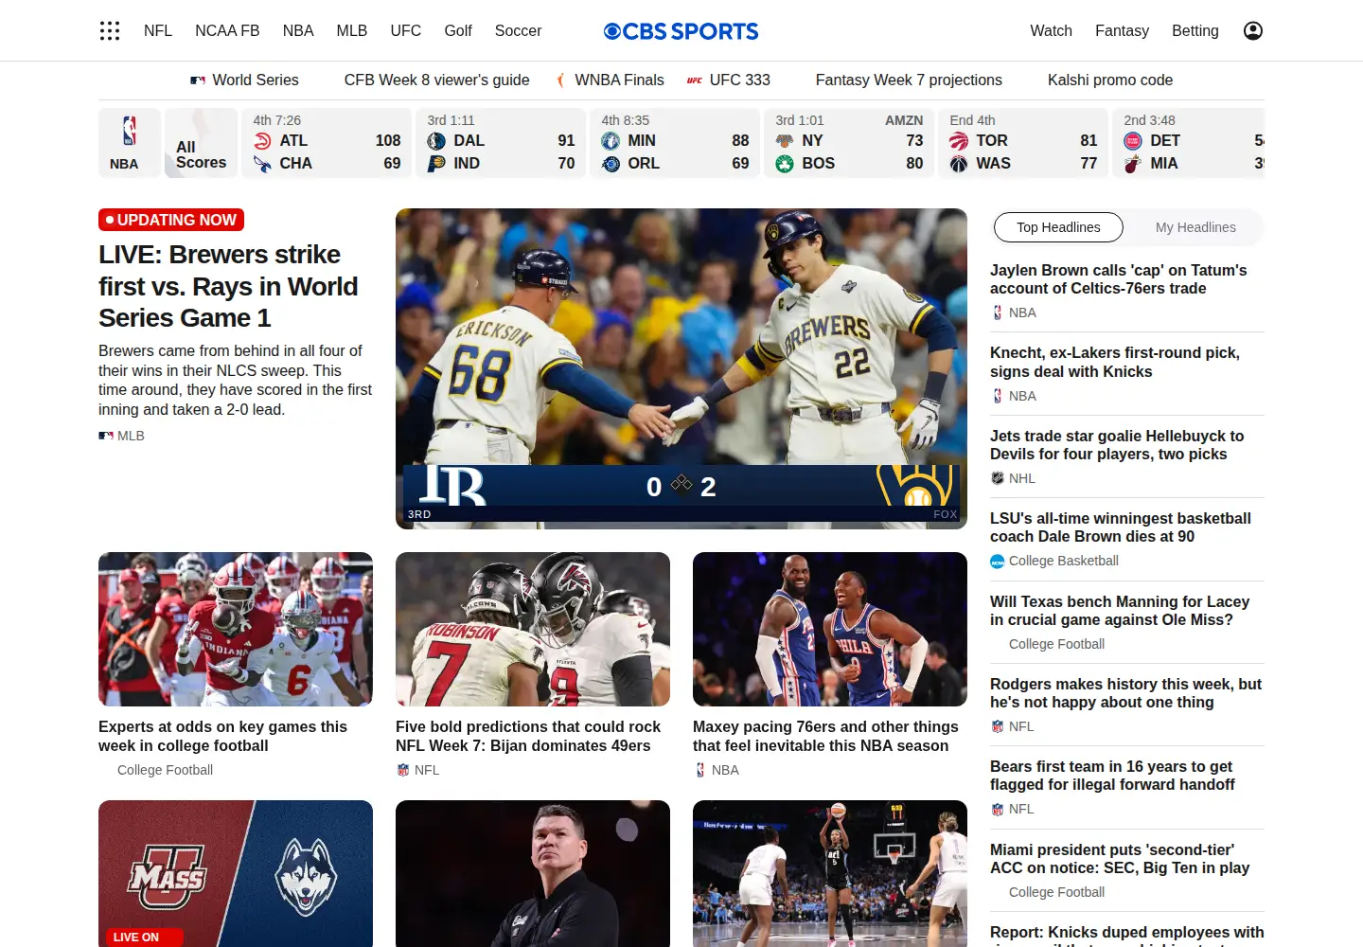Open the basketball game action thumbnail
The width and height of the screenshot is (1363, 947).
pyautogui.click(x=830, y=873)
